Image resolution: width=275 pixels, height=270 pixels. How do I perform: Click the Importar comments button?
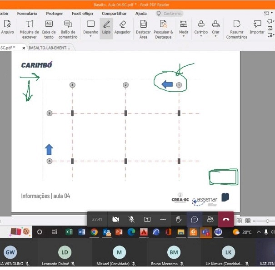click(x=257, y=27)
